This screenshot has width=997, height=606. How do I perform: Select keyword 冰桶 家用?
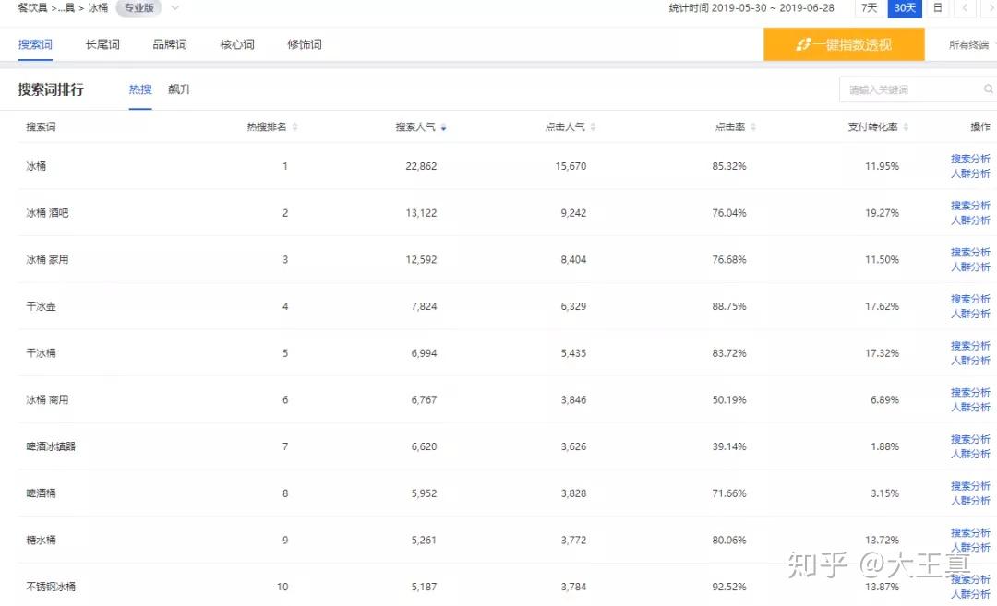click(x=47, y=260)
